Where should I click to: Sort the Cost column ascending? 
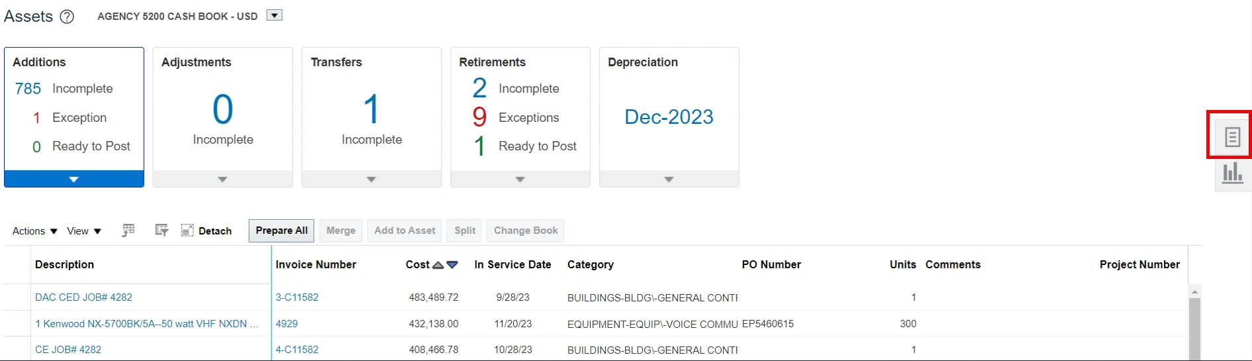[438, 265]
